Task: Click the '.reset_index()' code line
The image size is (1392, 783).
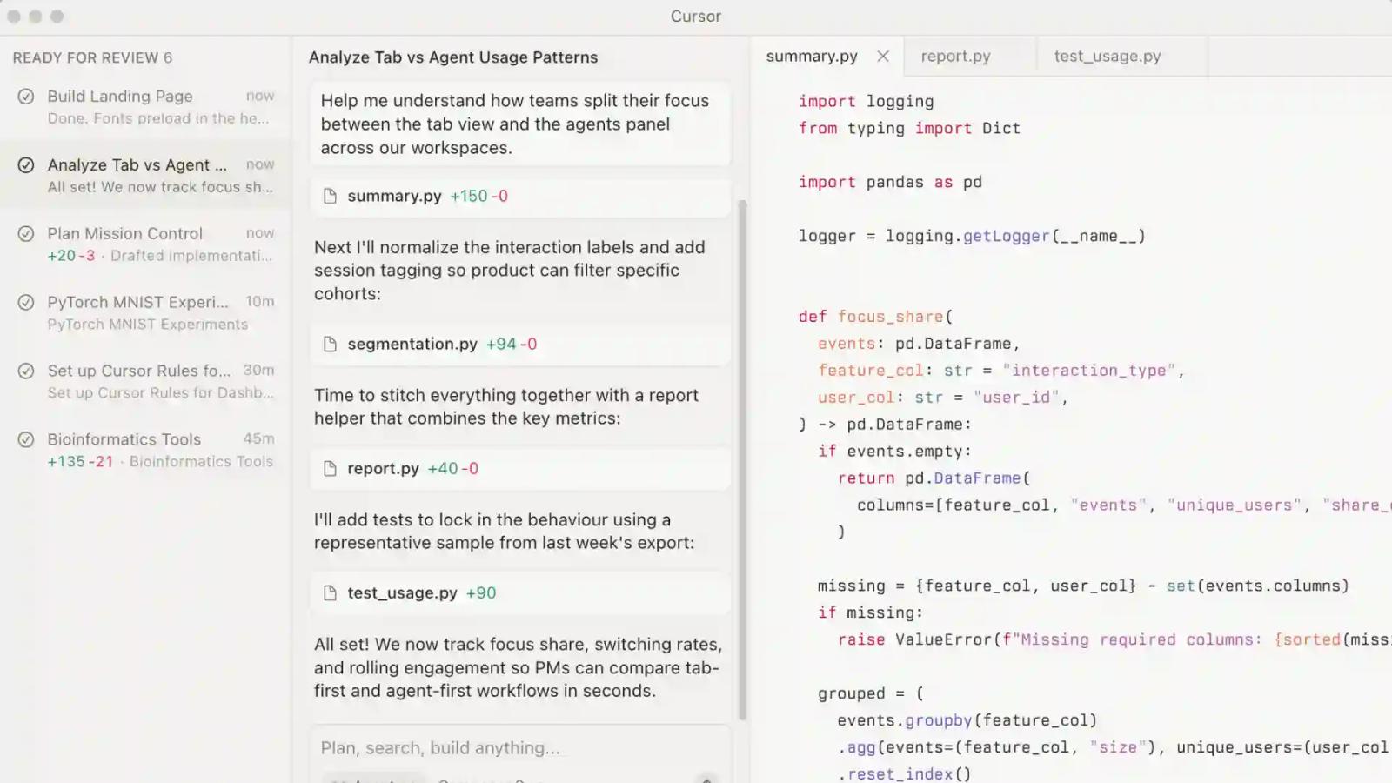Action: tap(905, 774)
